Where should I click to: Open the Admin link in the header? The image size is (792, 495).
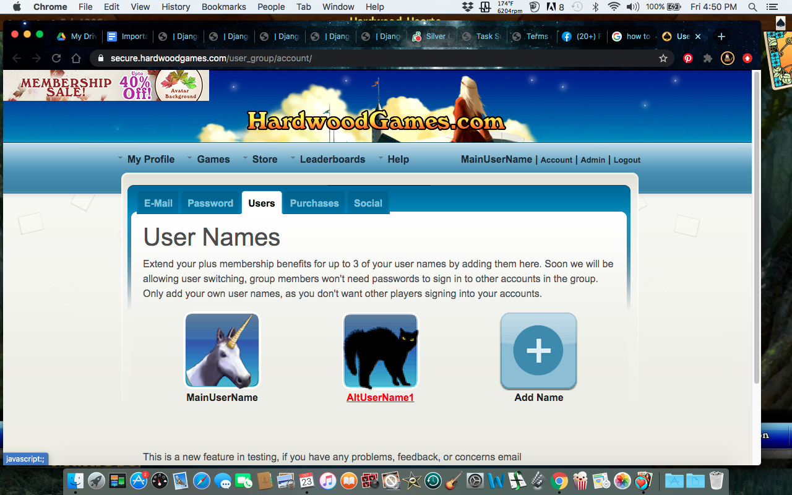click(593, 160)
